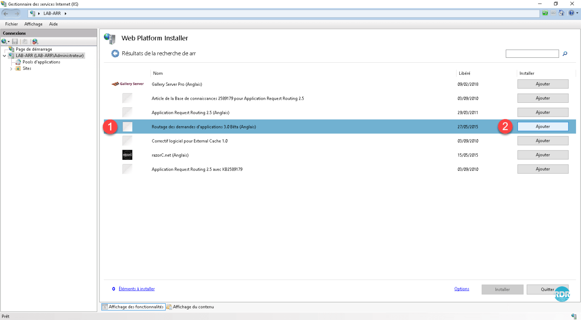Add Routage des demandes d'applications 3.0 Bêta

tap(543, 127)
